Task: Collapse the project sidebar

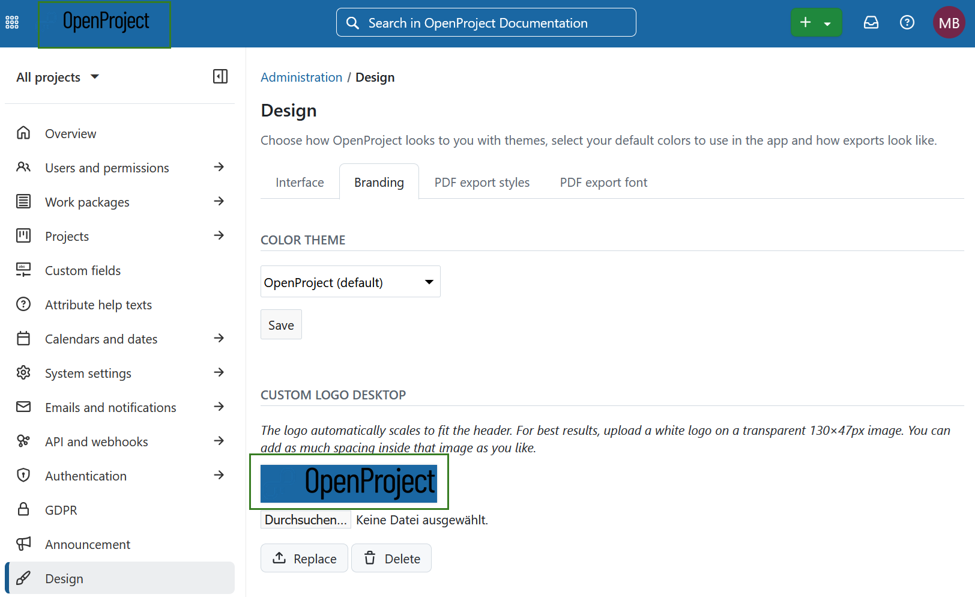Action: 220,76
